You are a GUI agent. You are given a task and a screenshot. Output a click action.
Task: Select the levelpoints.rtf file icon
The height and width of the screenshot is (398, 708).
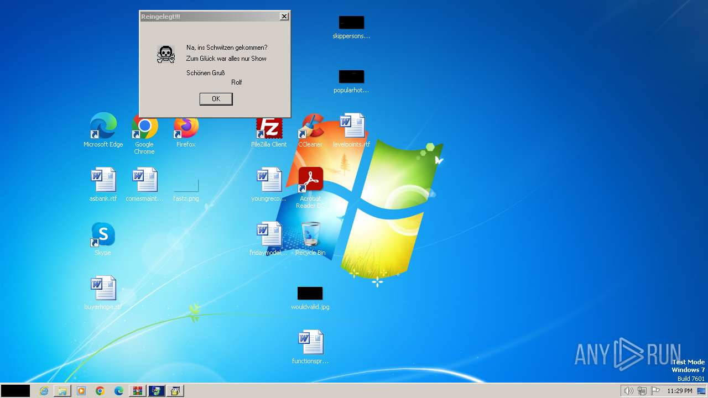[352, 131]
